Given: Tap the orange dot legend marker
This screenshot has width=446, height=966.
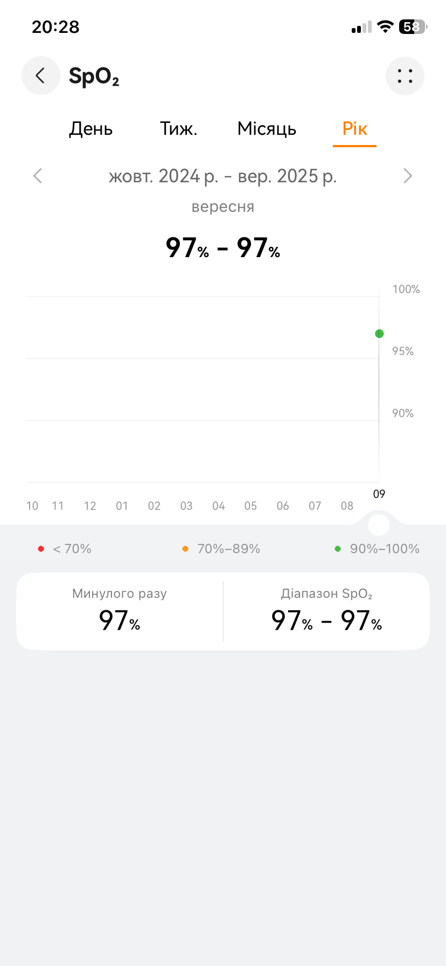Looking at the screenshot, I should point(185,549).
